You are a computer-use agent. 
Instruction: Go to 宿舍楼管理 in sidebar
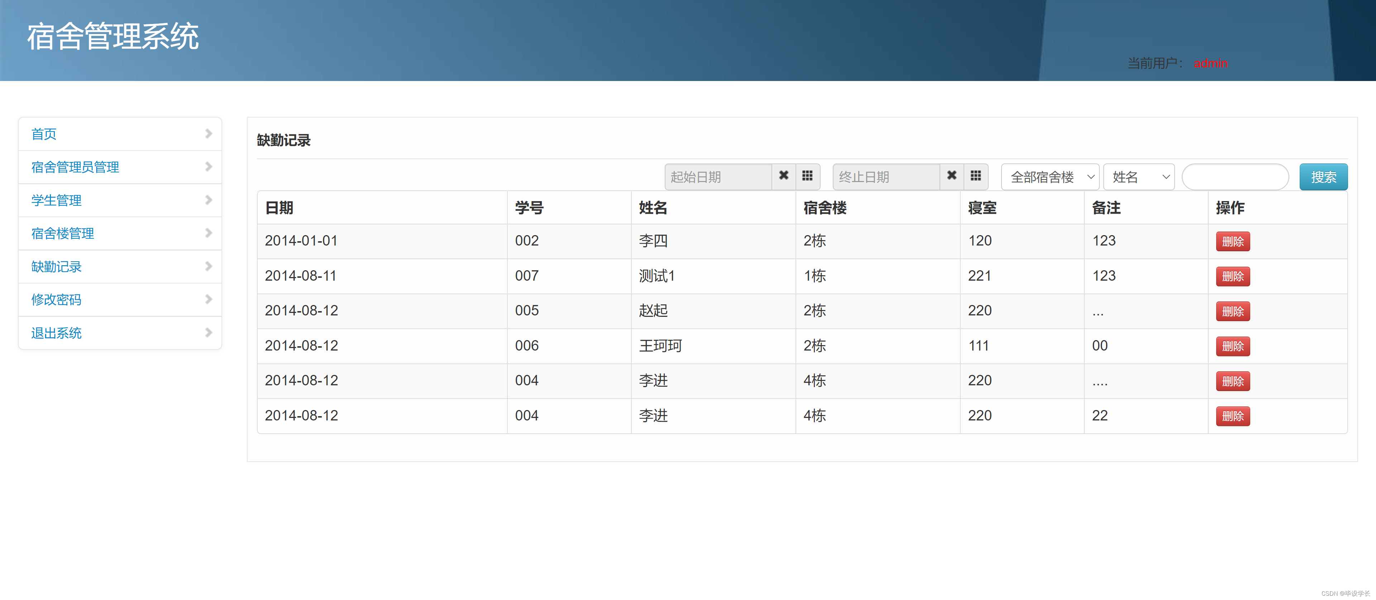[x=62, y=233]
